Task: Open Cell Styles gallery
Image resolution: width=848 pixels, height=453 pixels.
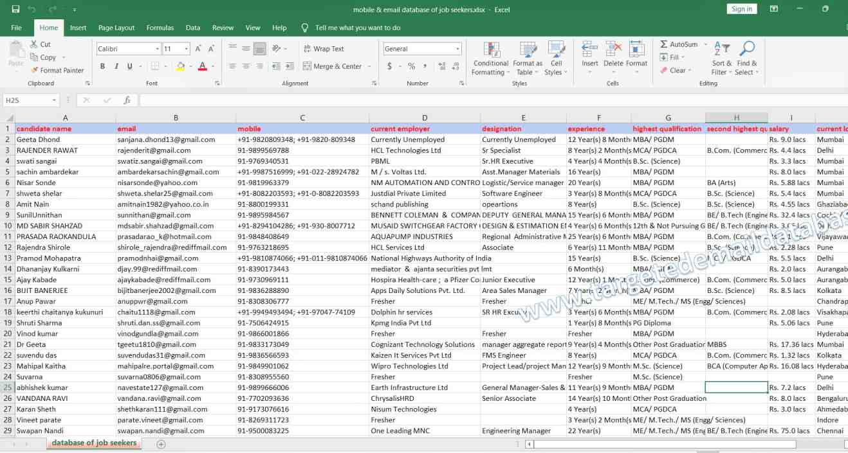Action: click(x=556, y=58)
